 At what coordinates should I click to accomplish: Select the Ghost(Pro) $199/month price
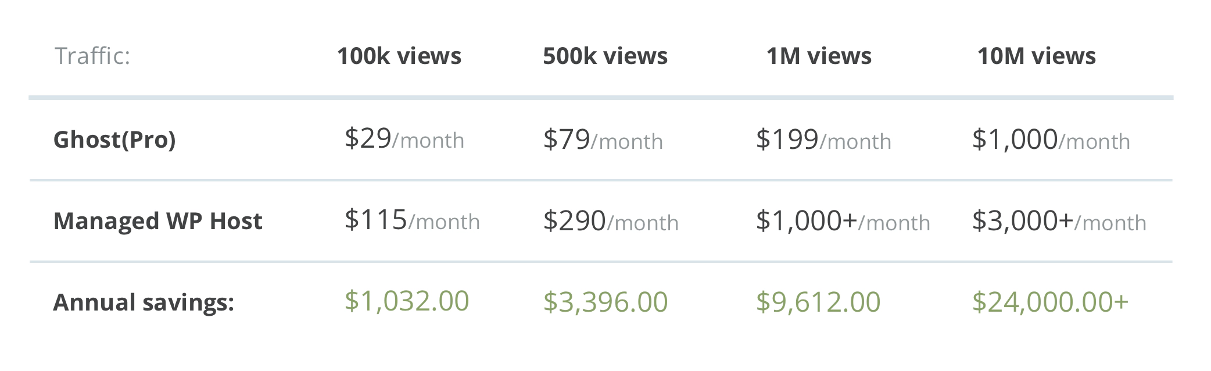[823, 140]
